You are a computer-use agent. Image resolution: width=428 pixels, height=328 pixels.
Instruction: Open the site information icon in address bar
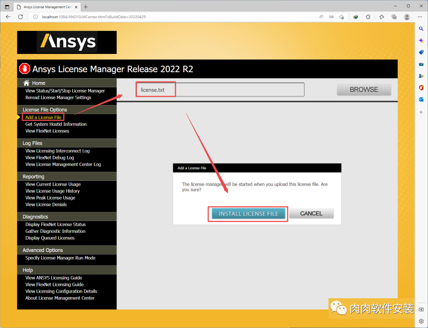pos(36,17)
